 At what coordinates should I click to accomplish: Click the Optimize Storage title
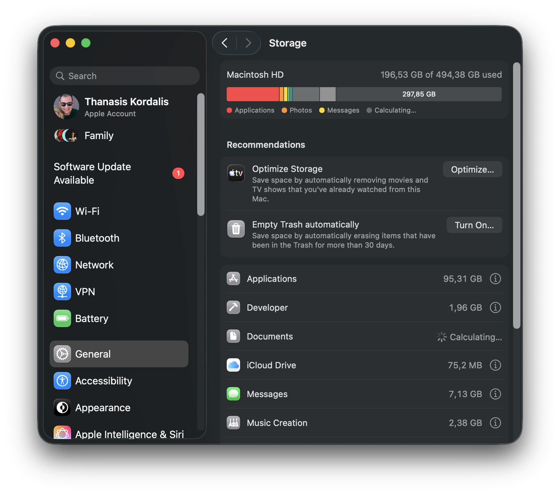click(x=287, y=169)
